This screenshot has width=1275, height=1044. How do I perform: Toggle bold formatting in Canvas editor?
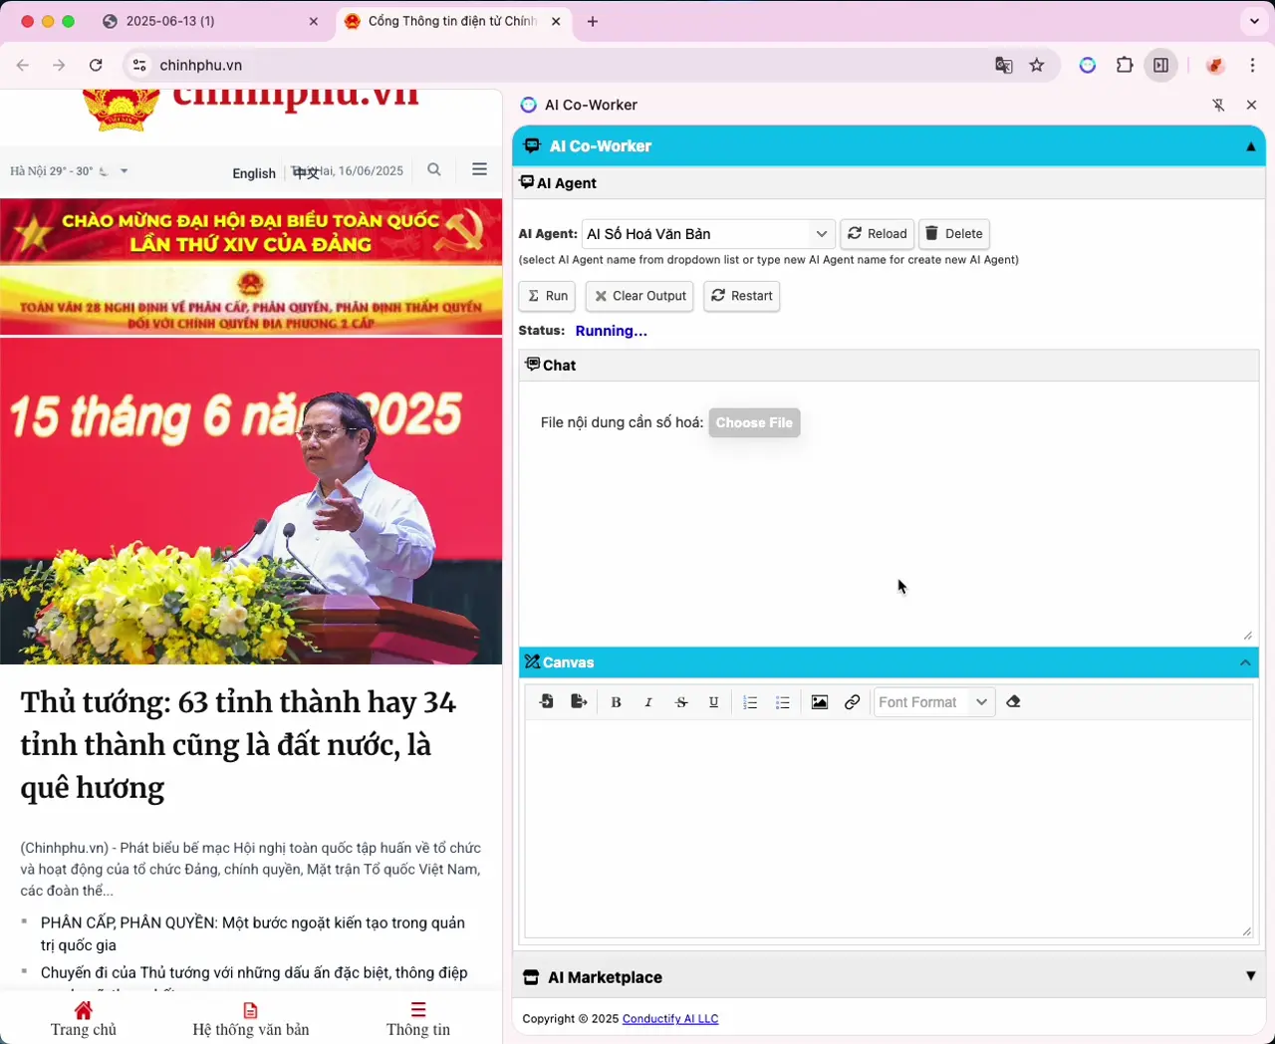point(617,702)
